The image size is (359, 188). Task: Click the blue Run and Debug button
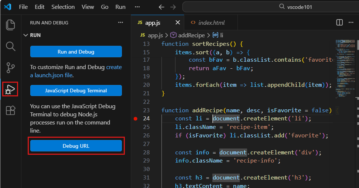[76, 52]
